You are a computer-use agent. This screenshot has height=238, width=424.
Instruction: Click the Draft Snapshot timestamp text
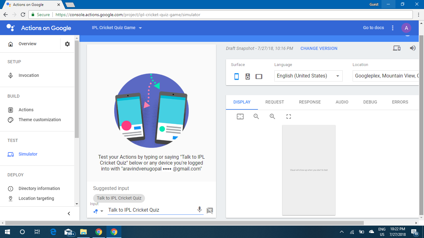(259, 48)
